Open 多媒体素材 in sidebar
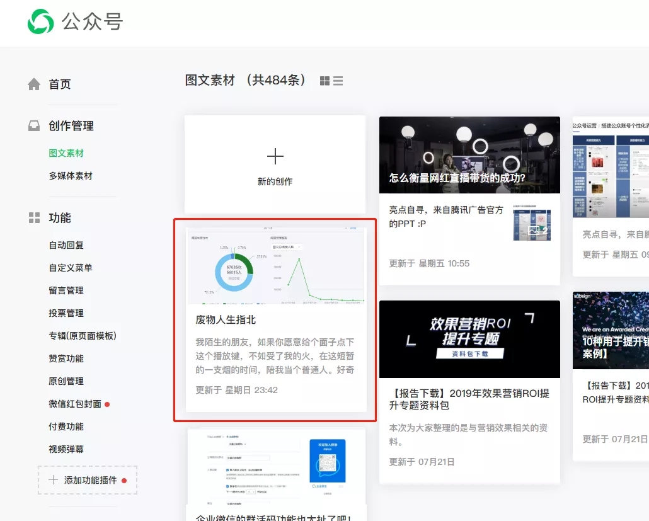Screen dimensions: 649x521 click(71, 176)
